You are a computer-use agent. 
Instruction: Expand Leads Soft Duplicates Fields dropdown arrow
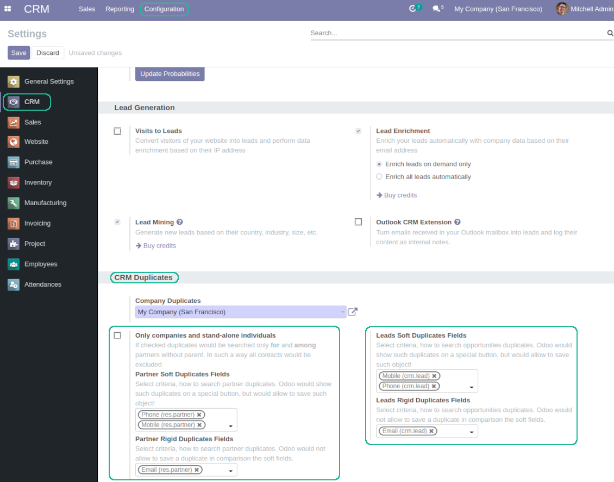pos(472,388)
